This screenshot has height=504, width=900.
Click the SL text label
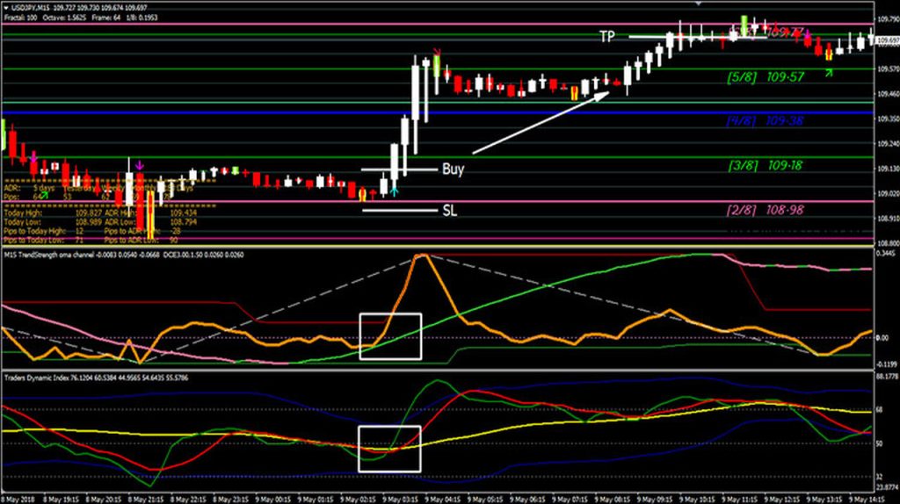[x=448, y=210]
